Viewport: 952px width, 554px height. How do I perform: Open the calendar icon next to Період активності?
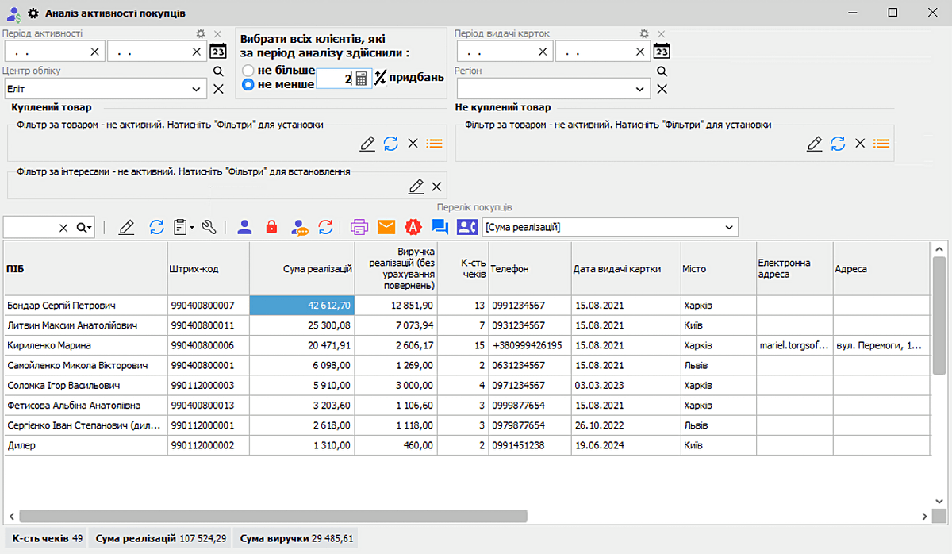[x=218, y=50]
